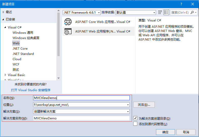Collapse the Visual C# tree node
This screenshot has height=137, width=199.
pyautogui.click(x=5, y=27)
